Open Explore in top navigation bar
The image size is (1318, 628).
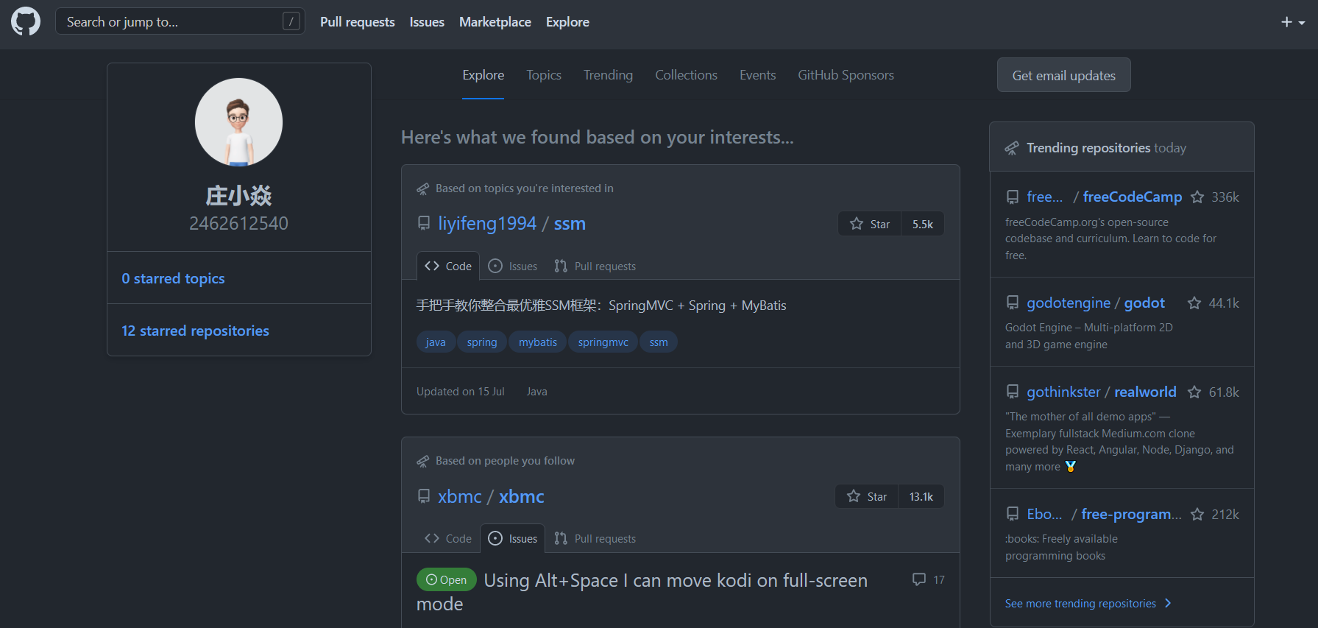(567, 22)
